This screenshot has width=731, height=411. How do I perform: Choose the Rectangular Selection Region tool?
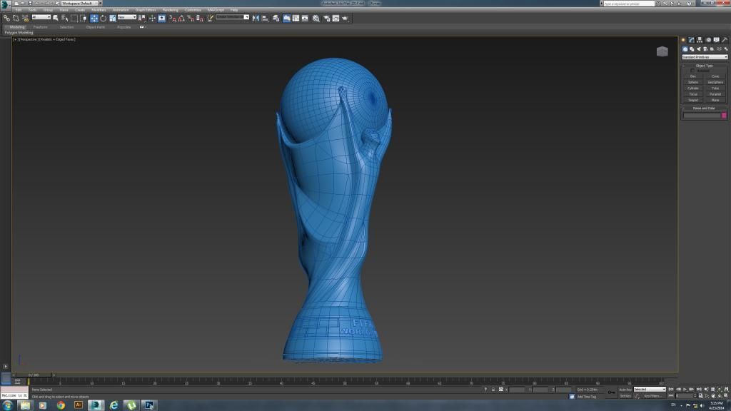pyautogui.click(x=74, y=18)
